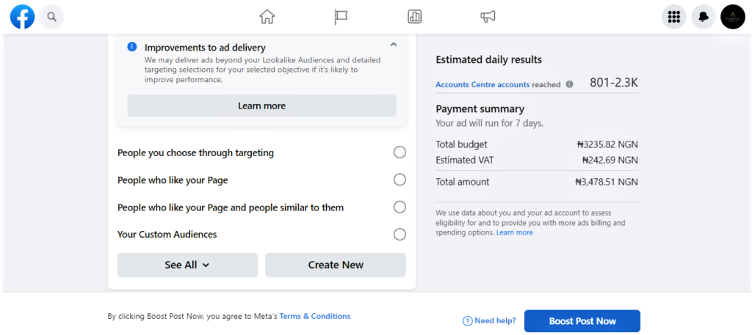
Task: Click the Create New audience button
Action: [x=336, y=265]
